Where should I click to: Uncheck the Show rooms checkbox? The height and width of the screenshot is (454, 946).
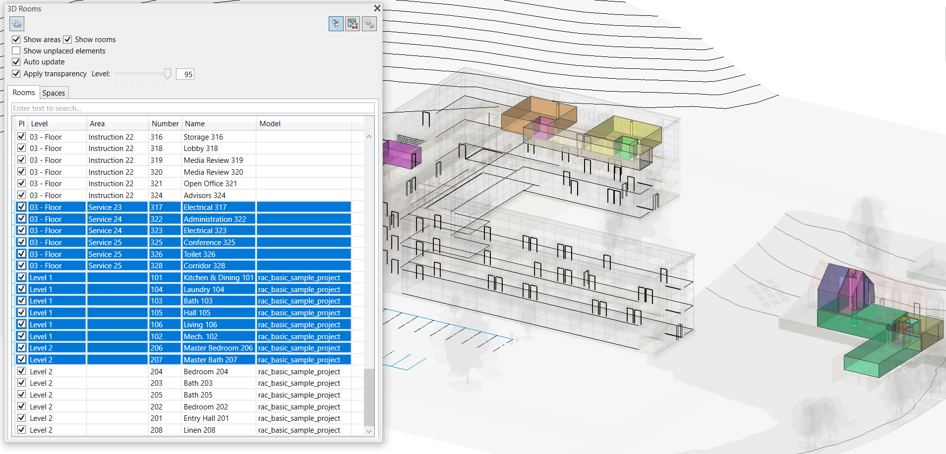tap(67, 40)
